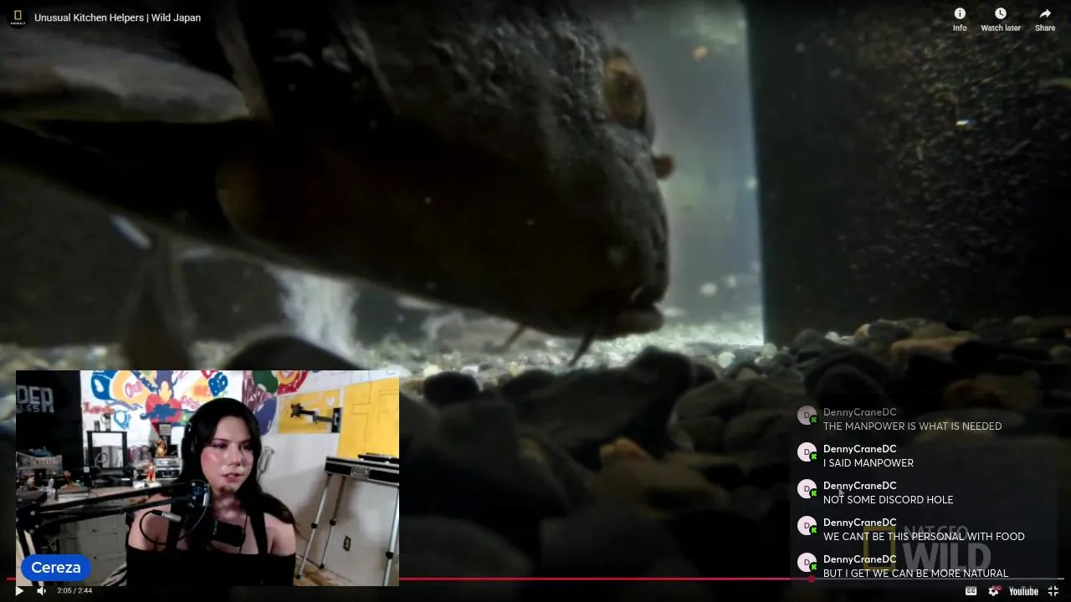Open DennyCraneDC avatar beside 'NOT SOME DISCORD HOLE'

click(807, 489)
